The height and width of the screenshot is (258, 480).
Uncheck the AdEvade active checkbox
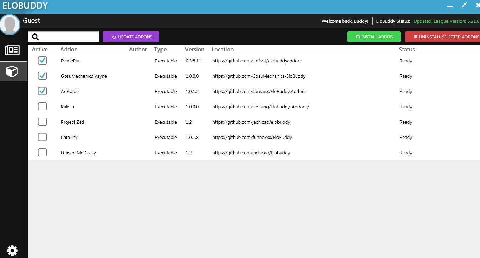42,91
